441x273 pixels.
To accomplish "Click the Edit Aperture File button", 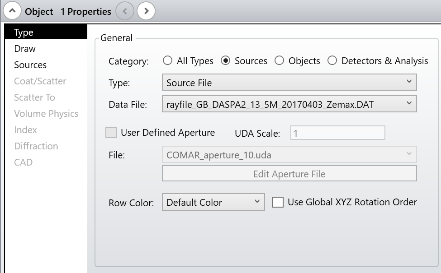I will pyautogui.click(x=289, y=174).
